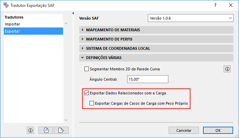239x138 pixels.
Task: Check Exportar Cargas de Casos de Carga
Action: 92,103
